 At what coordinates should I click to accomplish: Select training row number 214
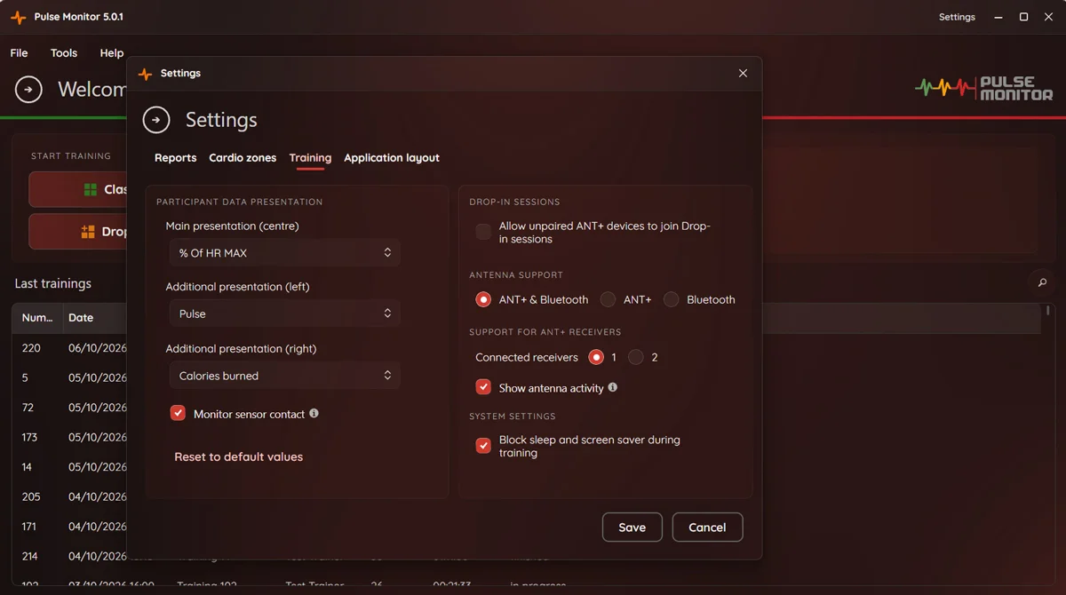[x=68, y=556]
